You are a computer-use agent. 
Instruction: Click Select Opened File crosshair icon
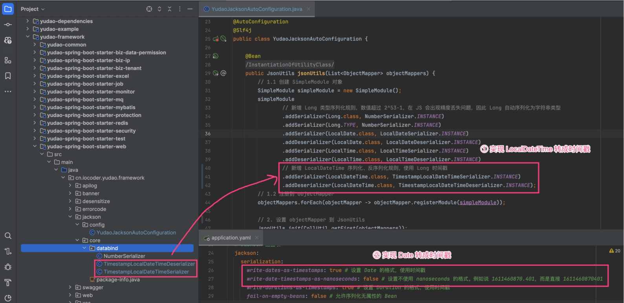click(x=149, y=9)
